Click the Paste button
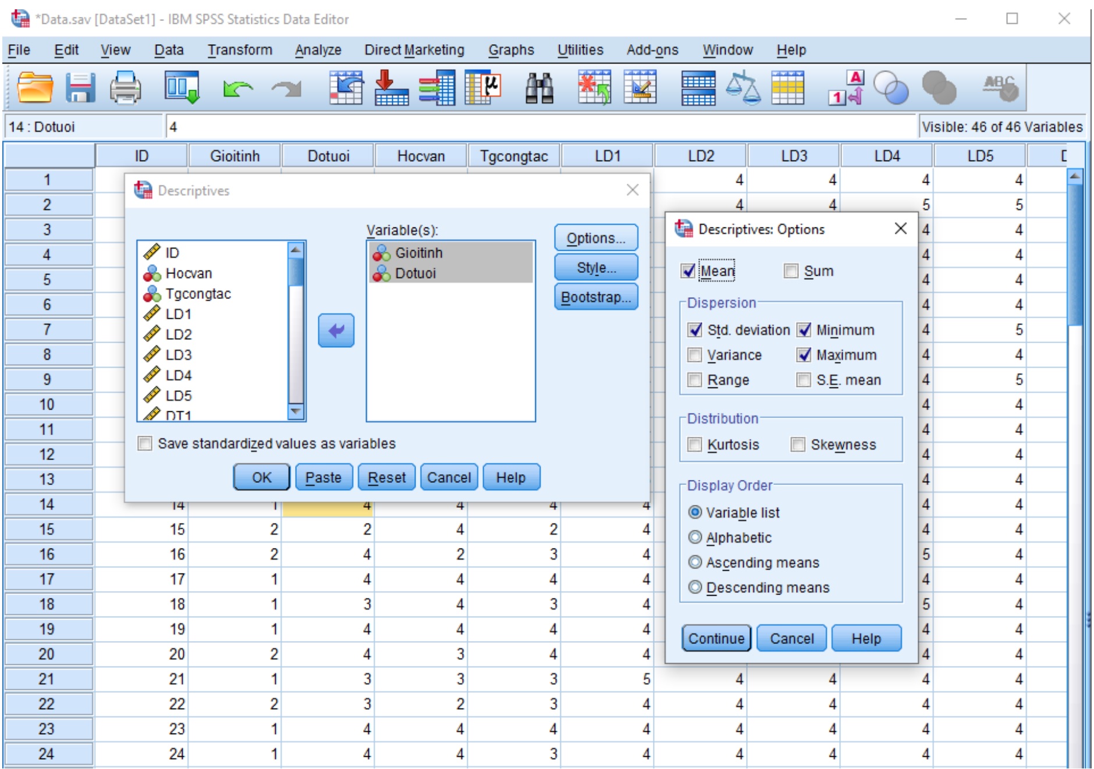 (324, 478)
